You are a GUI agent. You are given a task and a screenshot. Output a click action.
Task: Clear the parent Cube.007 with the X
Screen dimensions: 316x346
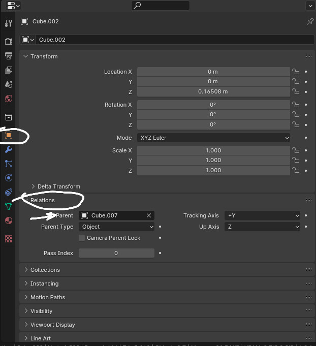[149, 215]
